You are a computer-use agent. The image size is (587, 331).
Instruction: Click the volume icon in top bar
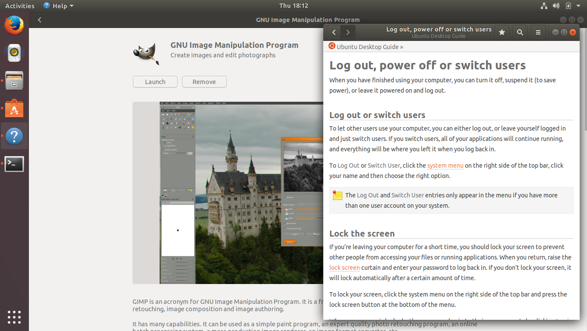click(556, 6)
